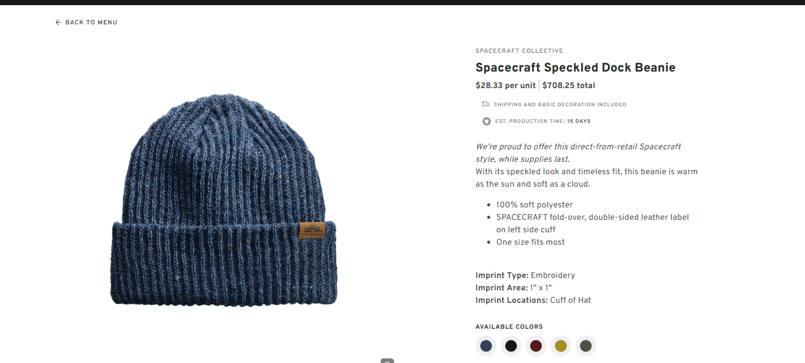
Task: Click the leather label on beanie cuff
Action: [x=312, y=230]
